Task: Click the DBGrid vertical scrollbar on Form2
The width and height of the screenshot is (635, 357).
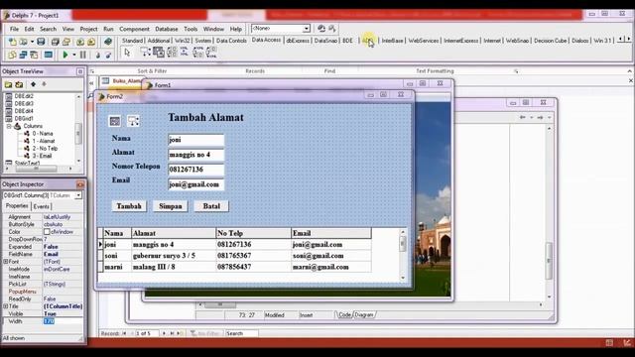Action: (402, 255)
